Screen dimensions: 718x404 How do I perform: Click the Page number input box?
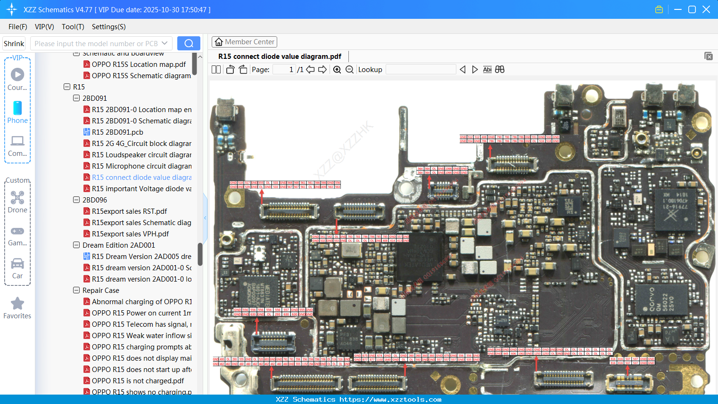[x=284, y=70]
